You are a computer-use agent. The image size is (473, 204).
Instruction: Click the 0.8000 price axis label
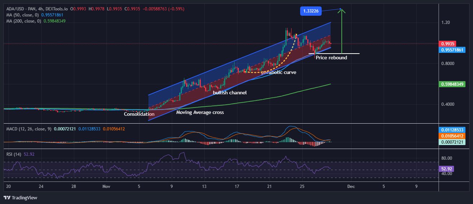448,64
